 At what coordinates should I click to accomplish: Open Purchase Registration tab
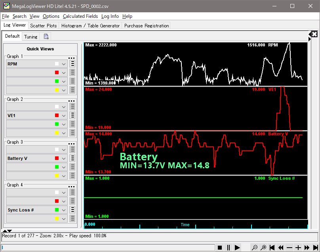pos(147,25)
